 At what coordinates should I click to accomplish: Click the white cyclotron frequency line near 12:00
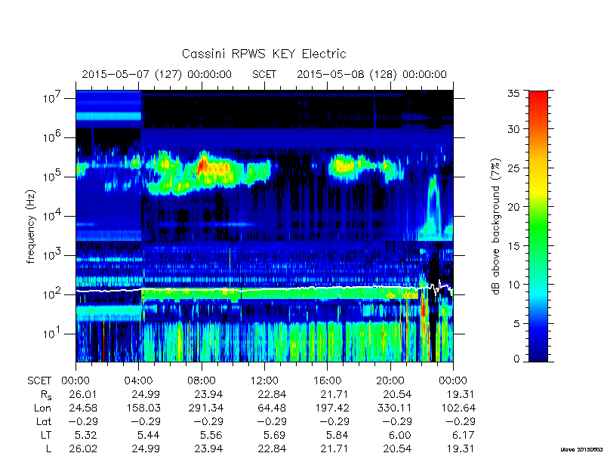pos(264,289)
